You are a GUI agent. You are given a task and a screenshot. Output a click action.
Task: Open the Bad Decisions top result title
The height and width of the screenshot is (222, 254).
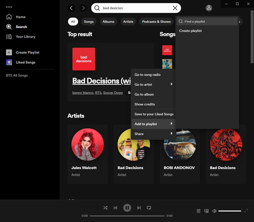pos(102,81)
